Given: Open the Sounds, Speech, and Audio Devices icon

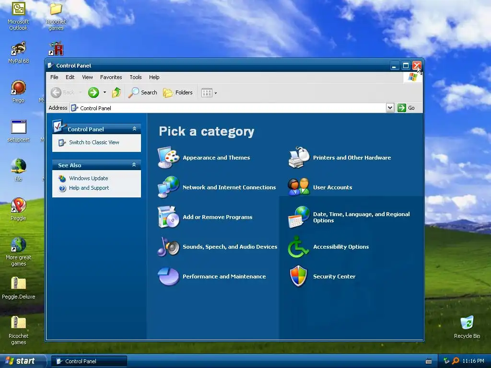Looking at the screenshot, I should [168, 247].
